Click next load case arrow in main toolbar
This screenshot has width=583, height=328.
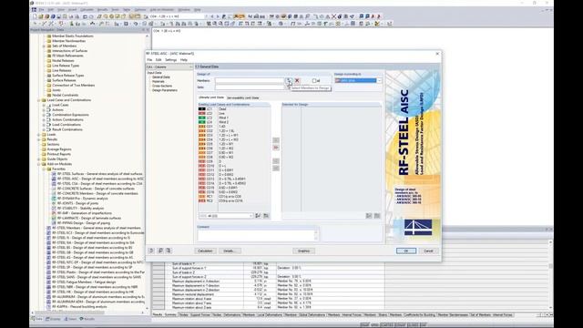tap(218, 16)
